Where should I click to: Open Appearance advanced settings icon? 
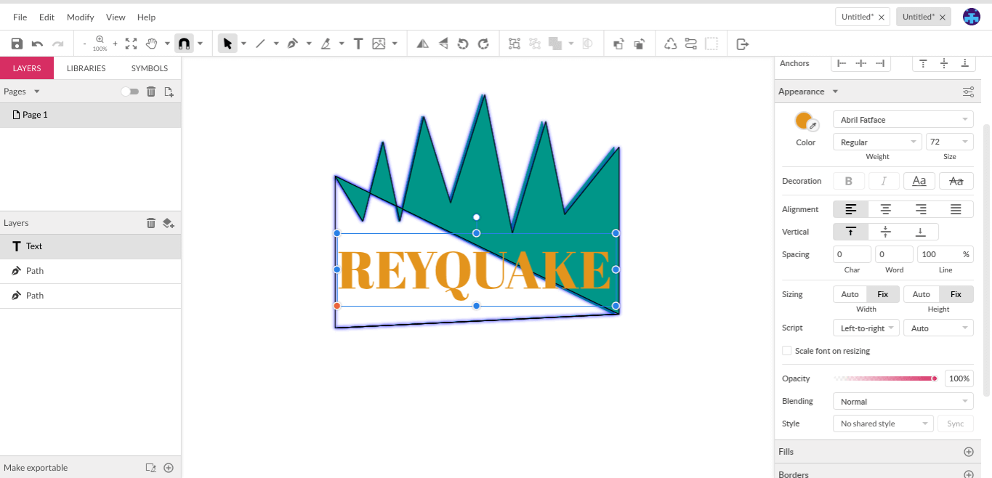[x=968, y=92]
